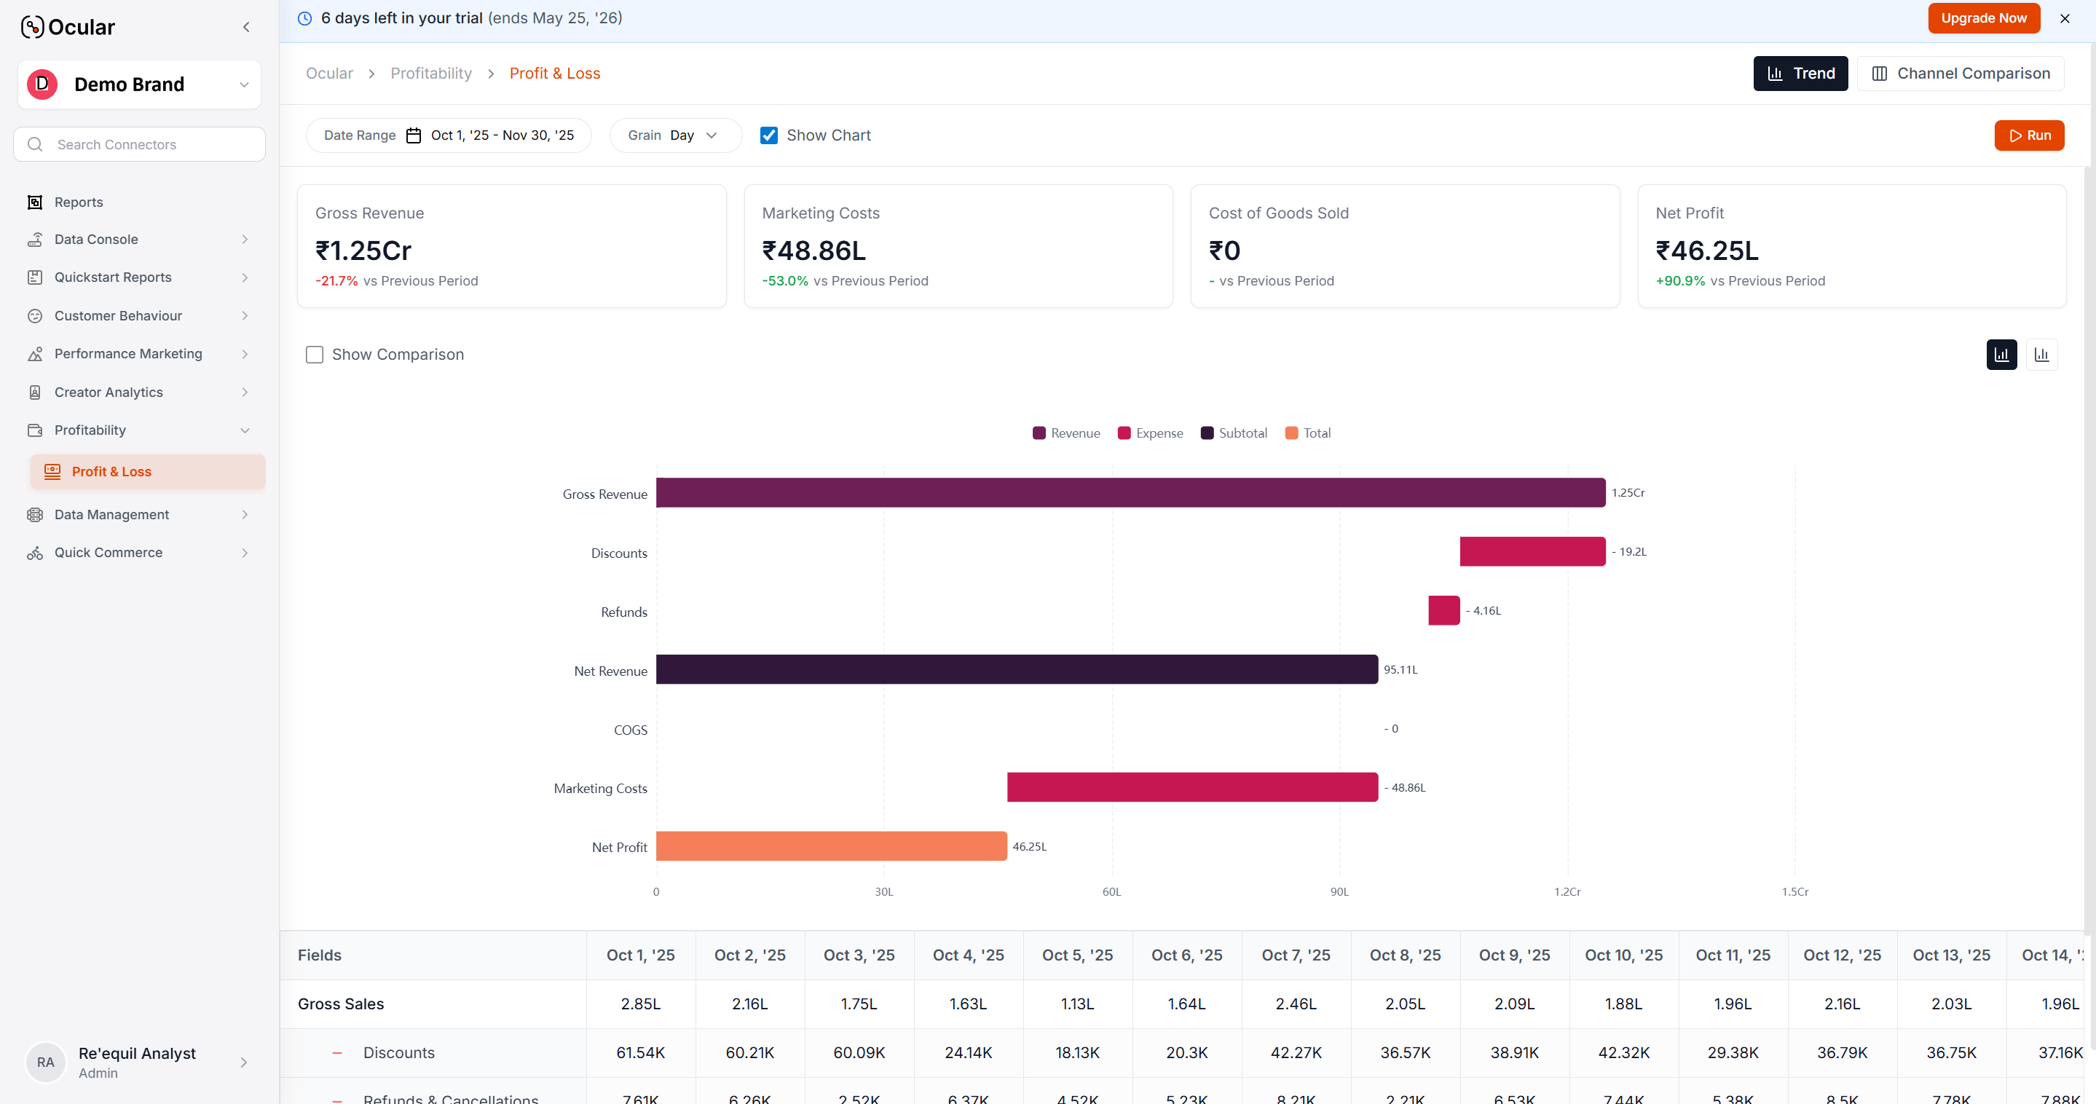Click the minus icon beside Discounts row
The height and width of the screenshot is (1104, 2096).
[337, 1053]
